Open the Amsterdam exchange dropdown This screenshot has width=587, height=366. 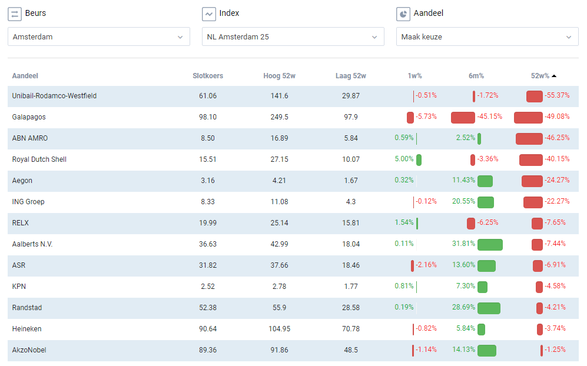tap(99, 36)
